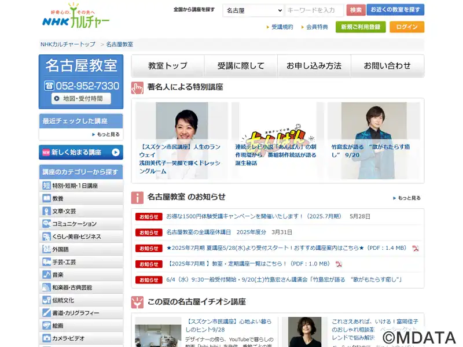Click 新規ご利用登録 green button

click(361, 27)
